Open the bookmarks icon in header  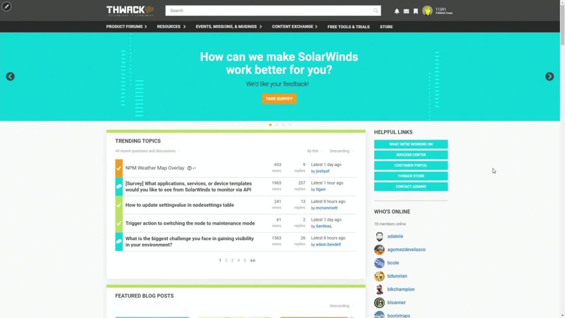tap(416, 11)
